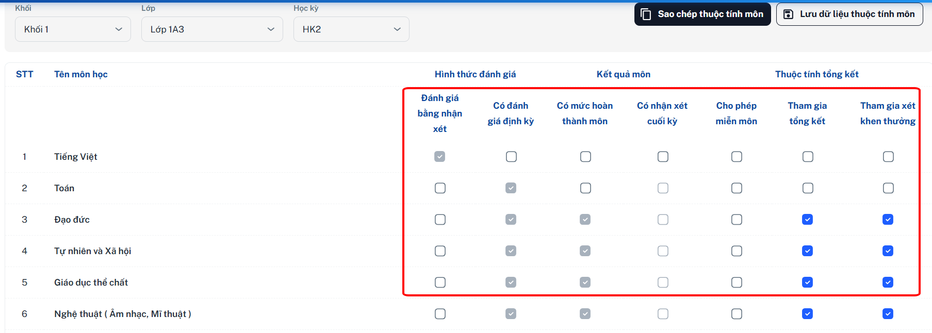The image size is (932, 333).
Task: Select the Tiếng Việt subject name
Action: 76,157
